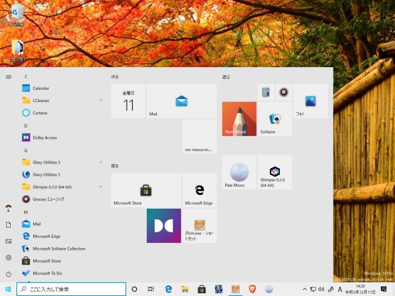
Task: Open the Pale Moon browser tile
Action: pos(239,172)
